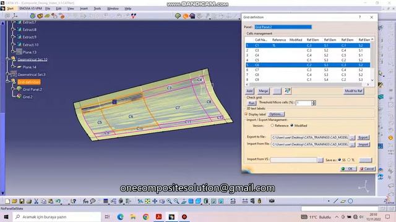The width and height of the screenshot is (396, 222).
Task: Open the Formula f(x) icon
Action: (x=85, y=201)
